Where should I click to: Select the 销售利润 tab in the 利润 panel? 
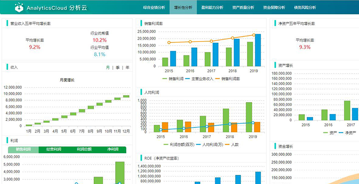point(23,149)
